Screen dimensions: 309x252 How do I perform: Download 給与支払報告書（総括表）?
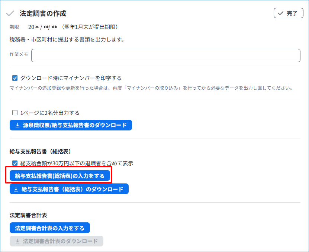[69, 189]
